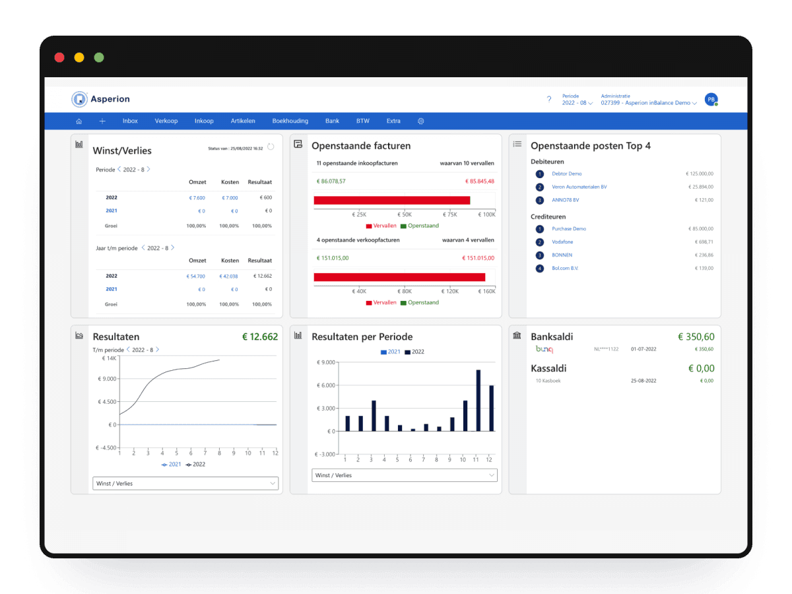792x594 pixels.
Task: Toggle the 2021 series in Resultaten per Periode
Action: click(x=390, y=352)
